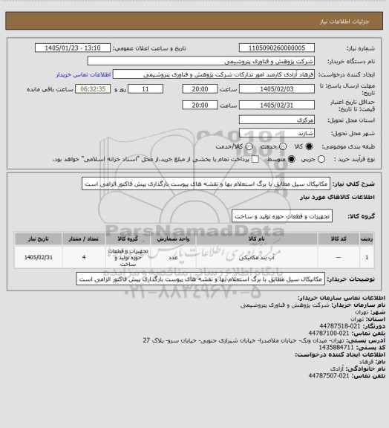Select the خدمت radio button
The image size is (389, 428).
tap(283, 146)
